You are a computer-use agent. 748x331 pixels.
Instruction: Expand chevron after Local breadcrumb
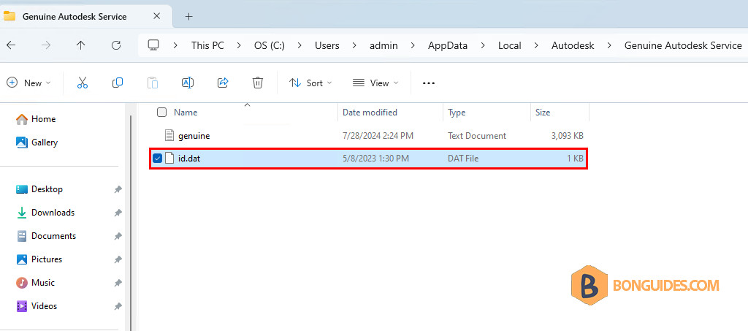(x=536, y=45)
